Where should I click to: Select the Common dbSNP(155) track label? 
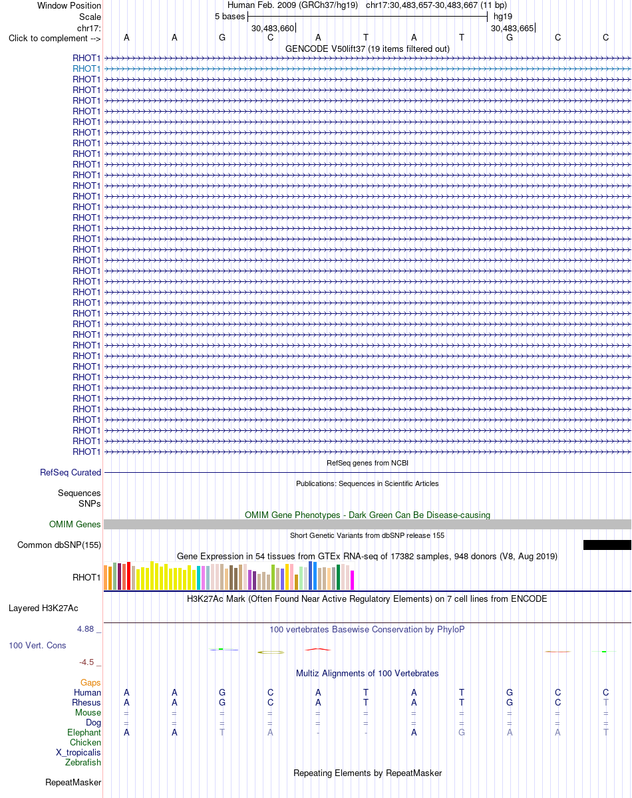pyautogui.click(x=59, y=545)
